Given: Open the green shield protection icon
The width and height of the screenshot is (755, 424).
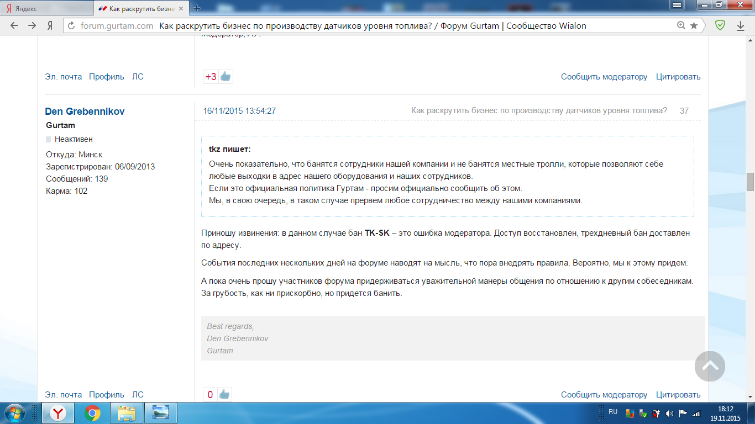Looking at the screenshot, I should [x=720, y=25].
